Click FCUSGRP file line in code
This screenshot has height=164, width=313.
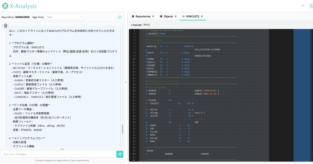tap(168, 65)
